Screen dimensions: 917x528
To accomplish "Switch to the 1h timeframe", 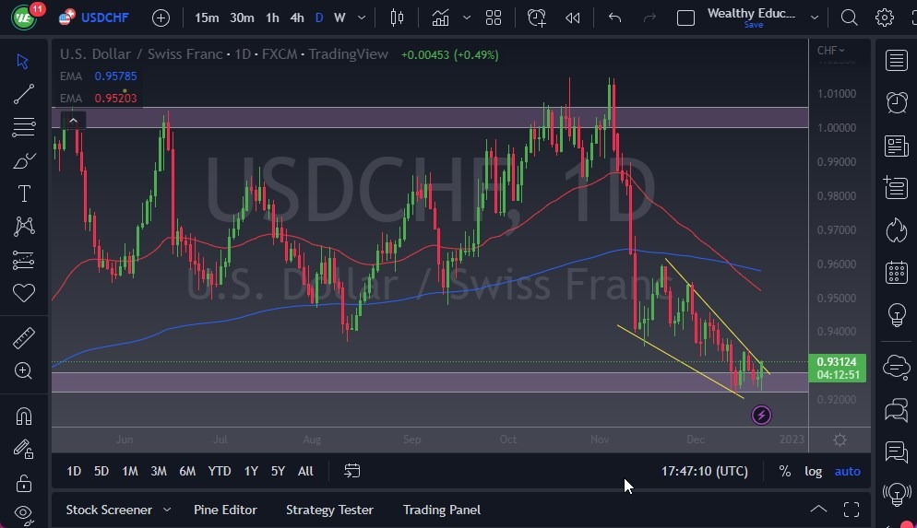I will click(272, 18).
